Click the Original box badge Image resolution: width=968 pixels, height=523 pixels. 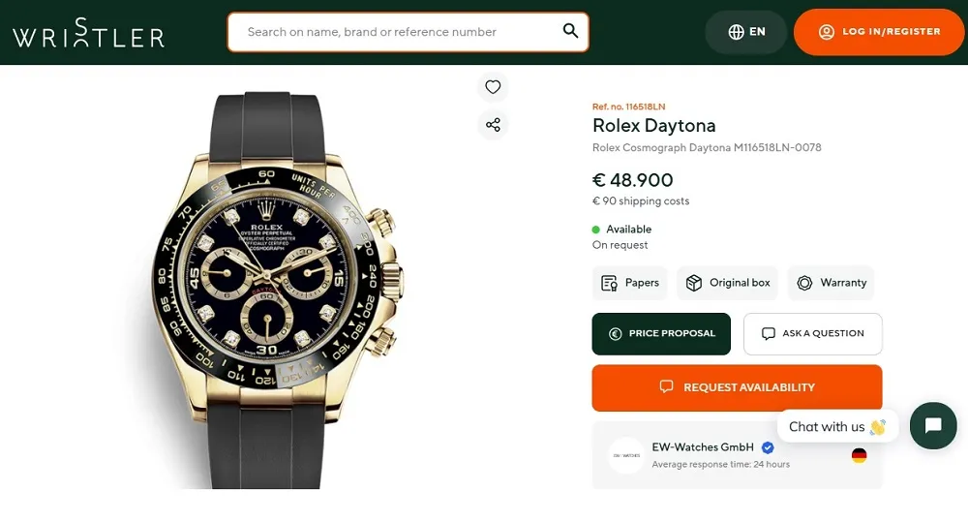pos(728,283)
